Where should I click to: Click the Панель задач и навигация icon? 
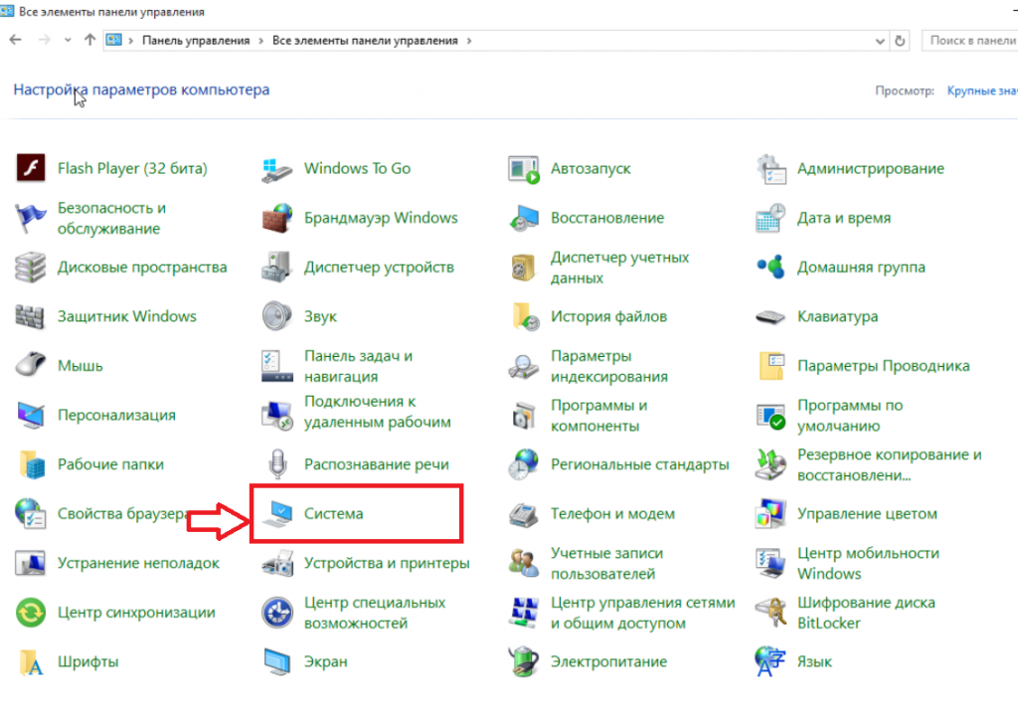tap(277, 366)
